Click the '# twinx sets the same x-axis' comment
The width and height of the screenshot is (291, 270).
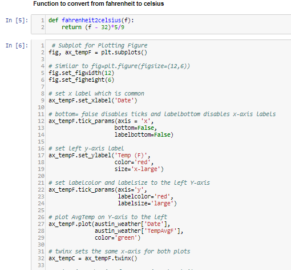[x=119, y=251]
